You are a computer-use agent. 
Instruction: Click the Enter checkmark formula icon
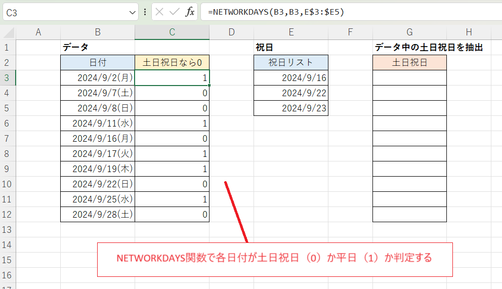tap(175, 12)
